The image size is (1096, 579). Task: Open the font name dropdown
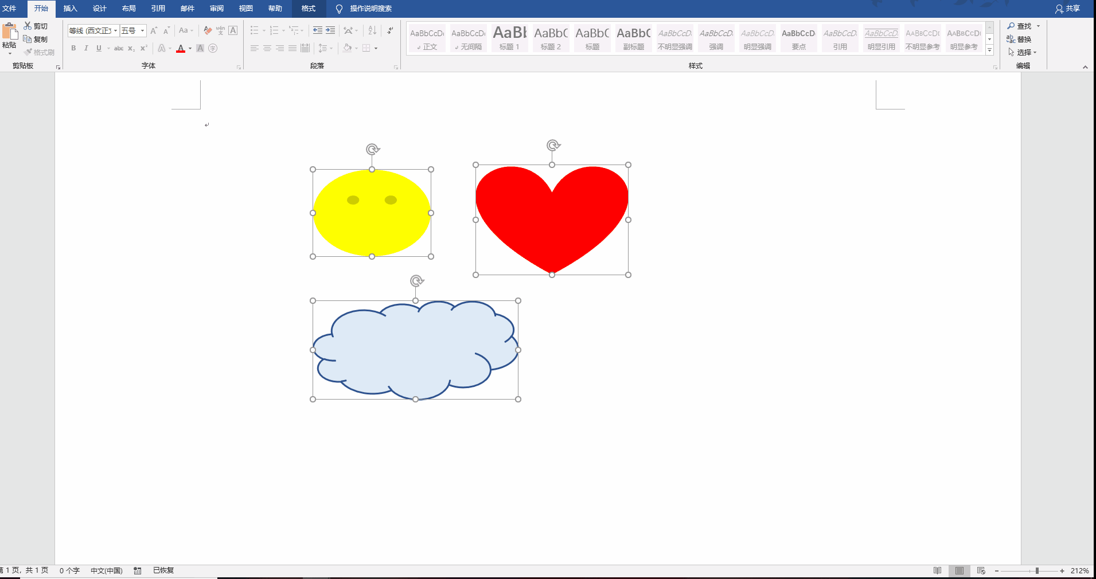click(x=116, y=31)
